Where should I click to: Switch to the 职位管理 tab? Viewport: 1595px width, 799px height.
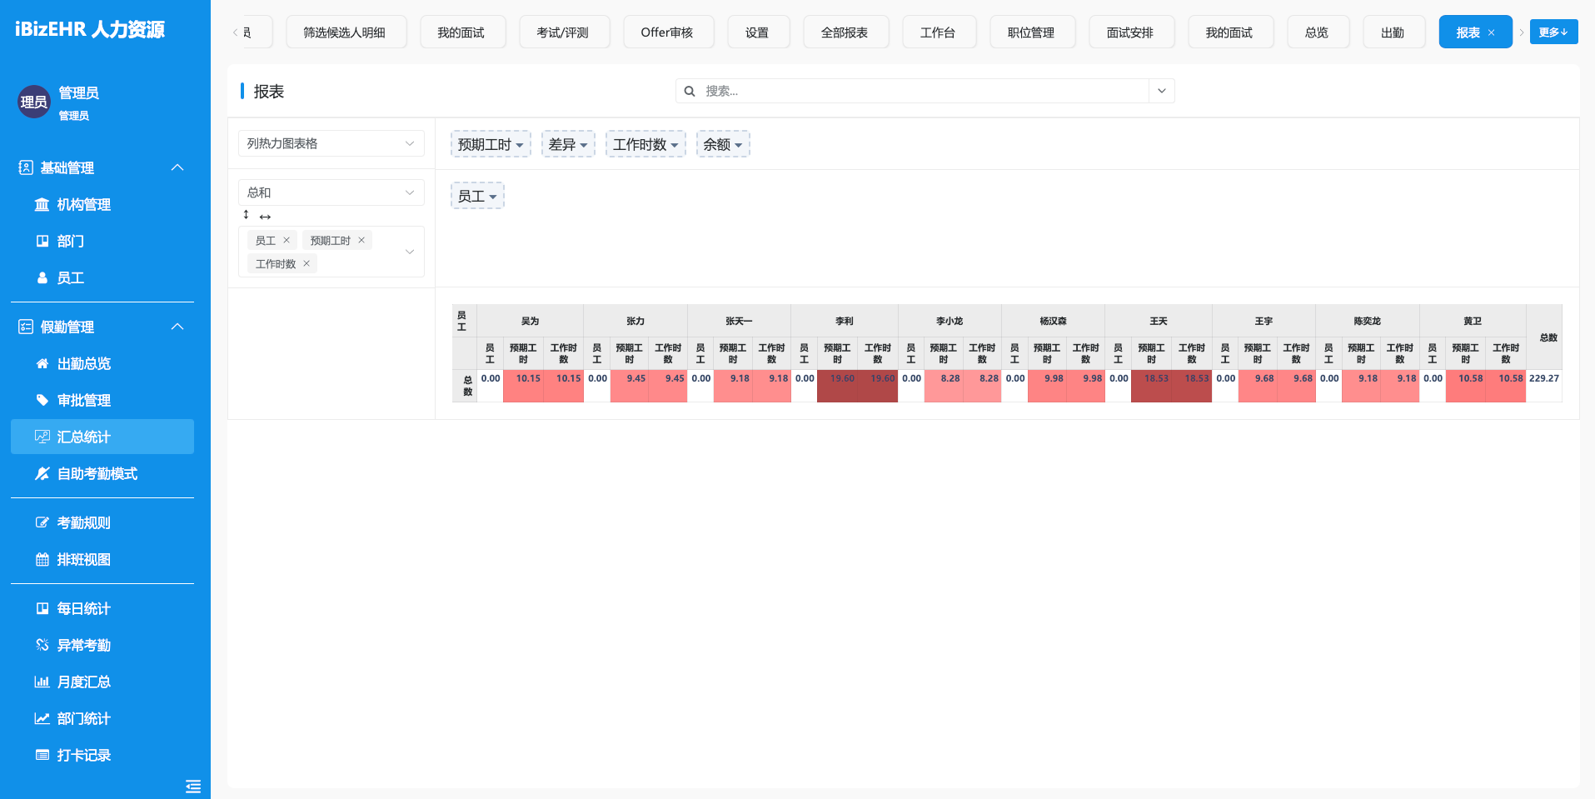coord(1032,32)
